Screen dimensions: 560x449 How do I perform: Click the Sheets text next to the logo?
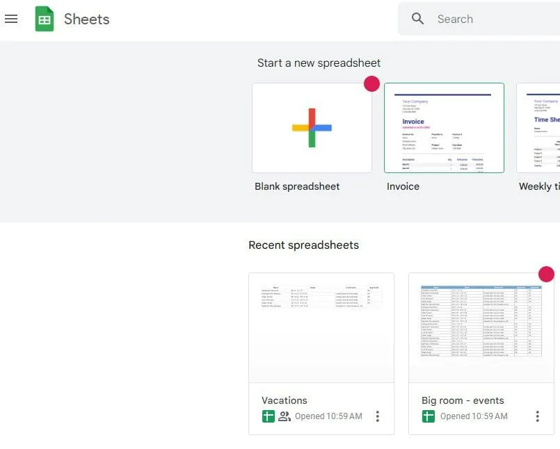(87, 19)
